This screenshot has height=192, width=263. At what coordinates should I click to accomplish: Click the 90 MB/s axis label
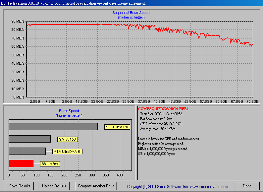click(18, 21)
